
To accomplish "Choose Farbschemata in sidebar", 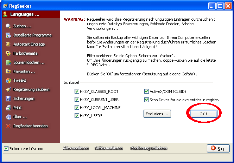I will pyautogui.click(x=25, y=53).
